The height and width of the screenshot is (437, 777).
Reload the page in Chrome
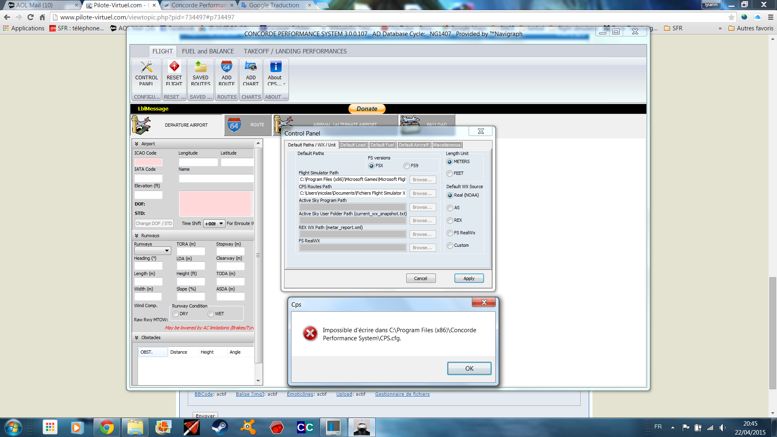pyautogui.click(x=30, y=17)
